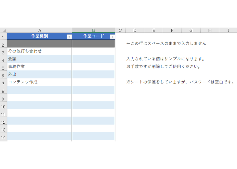237x169 pixels.
Task: Click the 作業コード cell beside コンテンツ作成
Action: [x=94, y=82]
